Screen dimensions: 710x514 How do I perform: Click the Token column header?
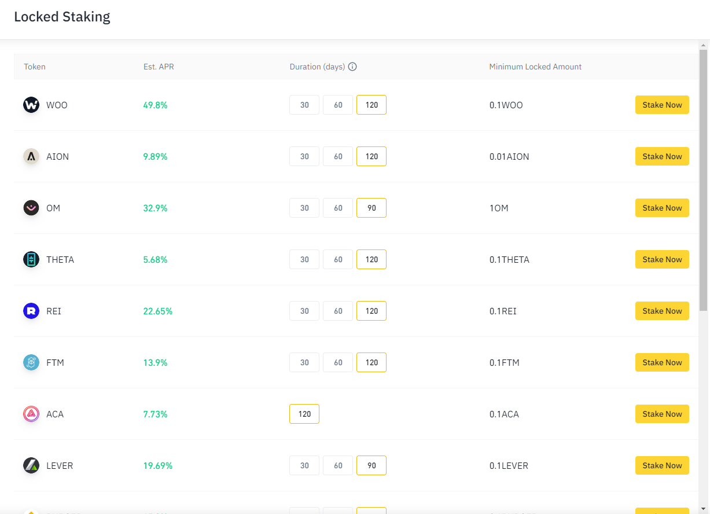pyautogui.click(x=35, y=67)
